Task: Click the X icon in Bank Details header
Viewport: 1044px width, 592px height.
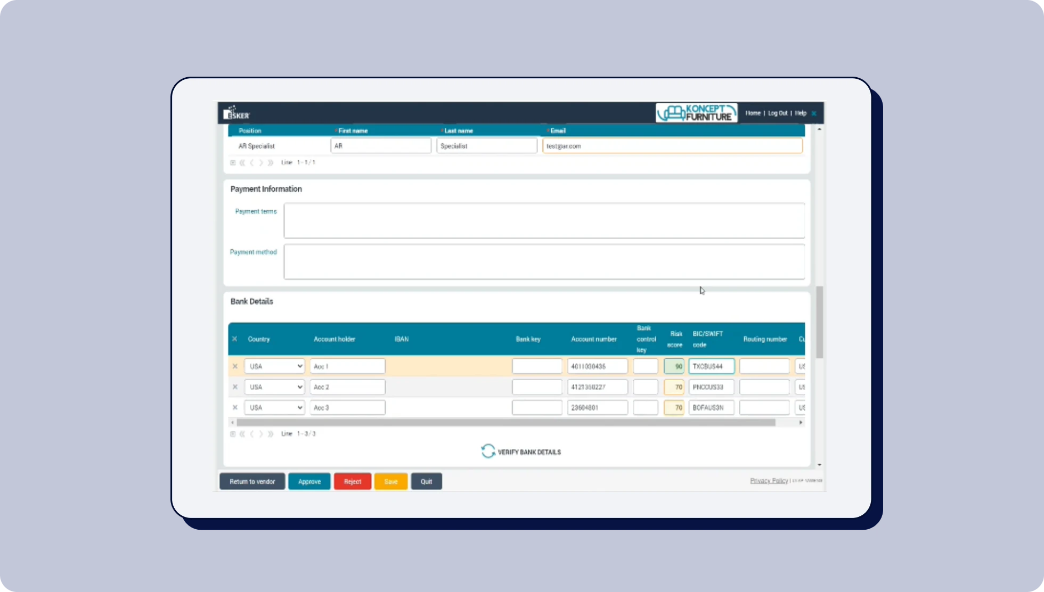Action: [234, 339]
